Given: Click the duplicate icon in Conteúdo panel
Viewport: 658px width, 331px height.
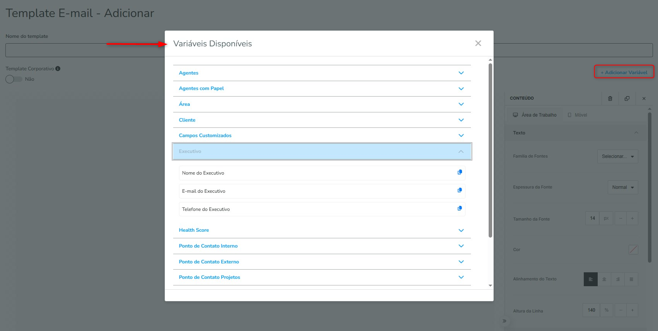Looking at the screenshot, I should pos(627,98).
